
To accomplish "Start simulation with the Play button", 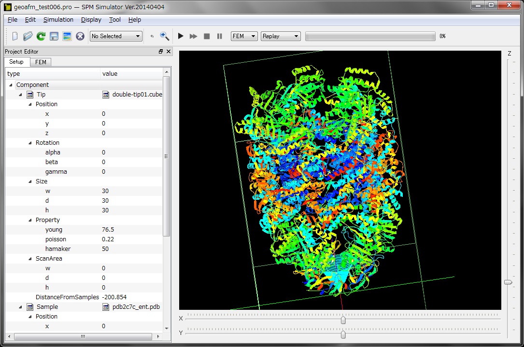I will [181, 36].
